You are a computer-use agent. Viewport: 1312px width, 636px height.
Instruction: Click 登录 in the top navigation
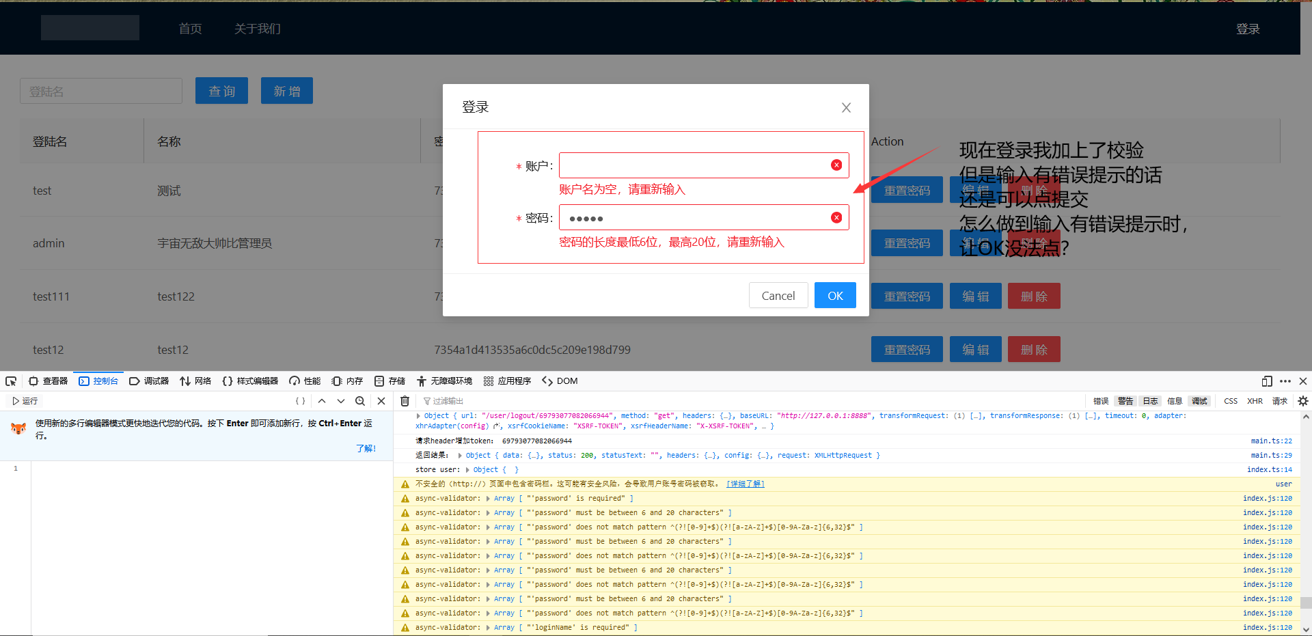(1248, 29)
